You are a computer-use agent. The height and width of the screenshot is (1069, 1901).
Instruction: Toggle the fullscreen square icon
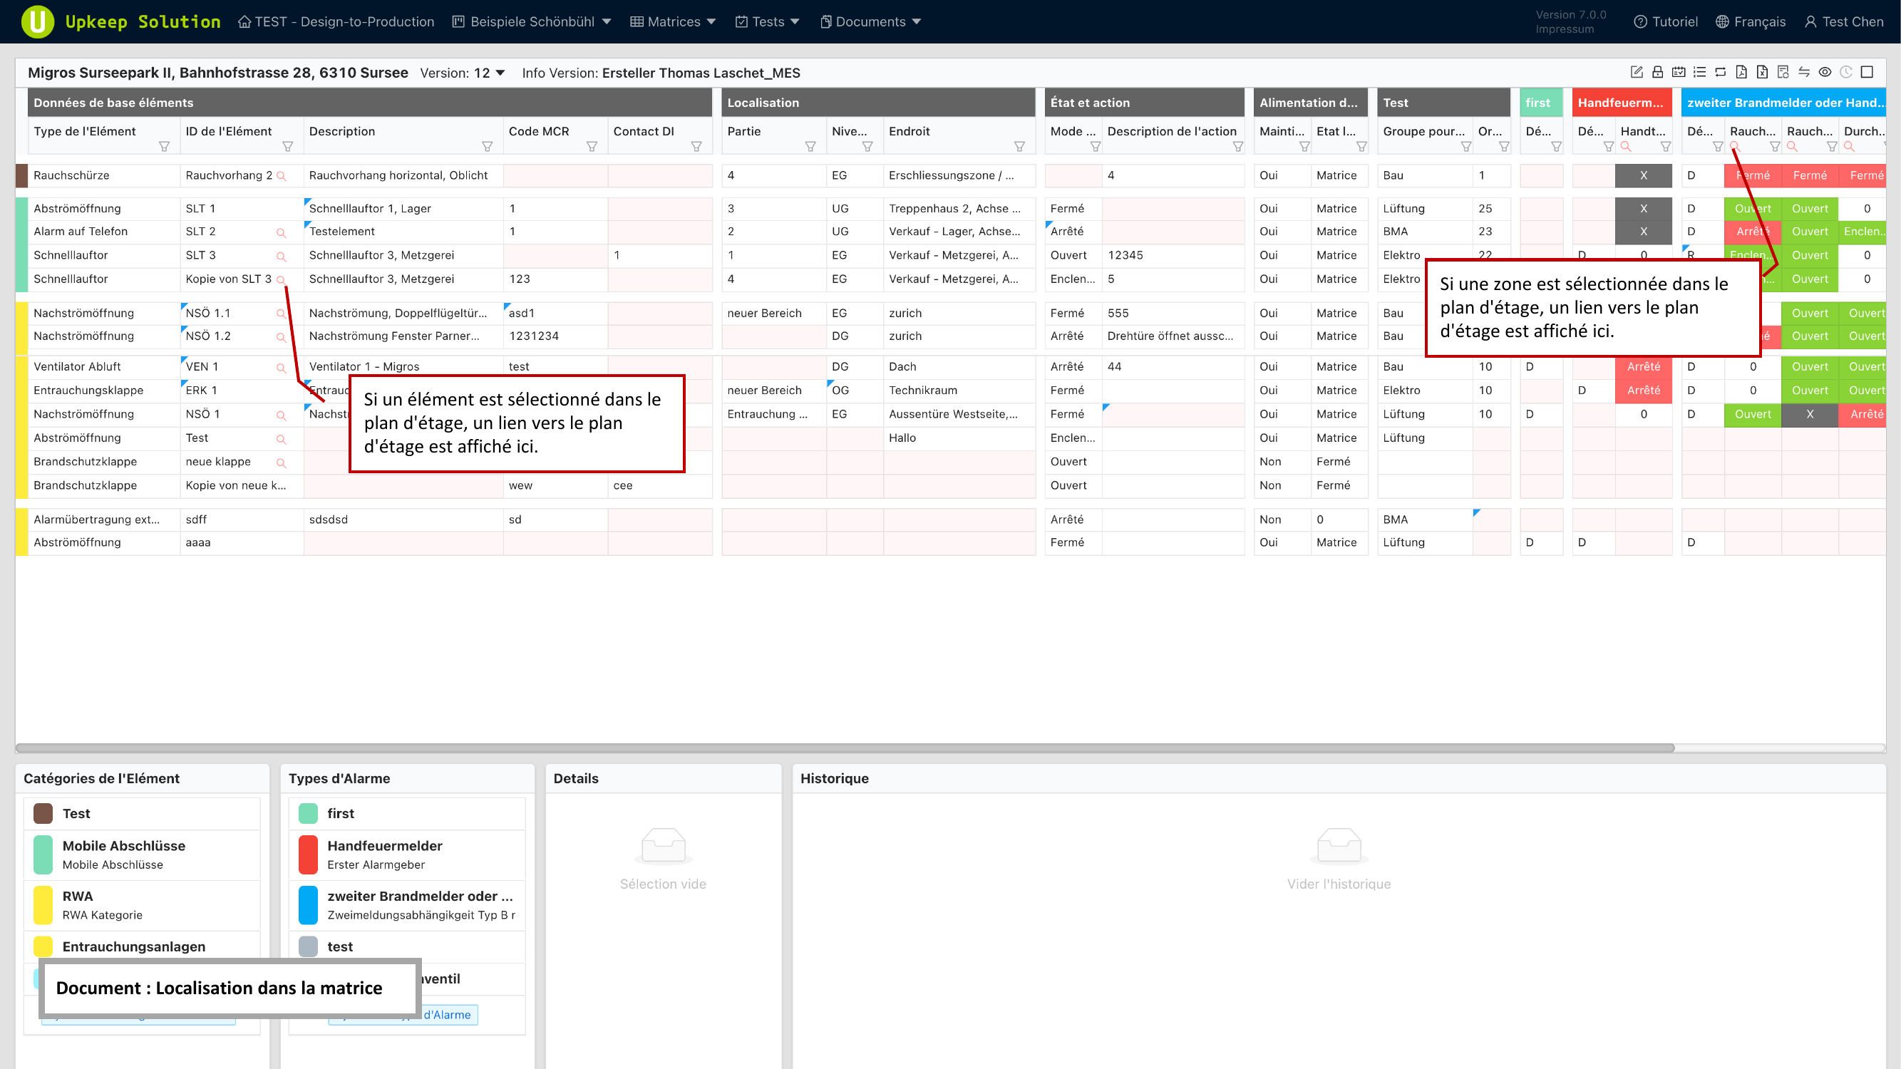[x=1867, y=71]
